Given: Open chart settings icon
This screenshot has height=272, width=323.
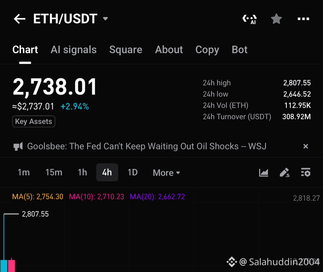Looking at the screenshot, I should point(305,172).
